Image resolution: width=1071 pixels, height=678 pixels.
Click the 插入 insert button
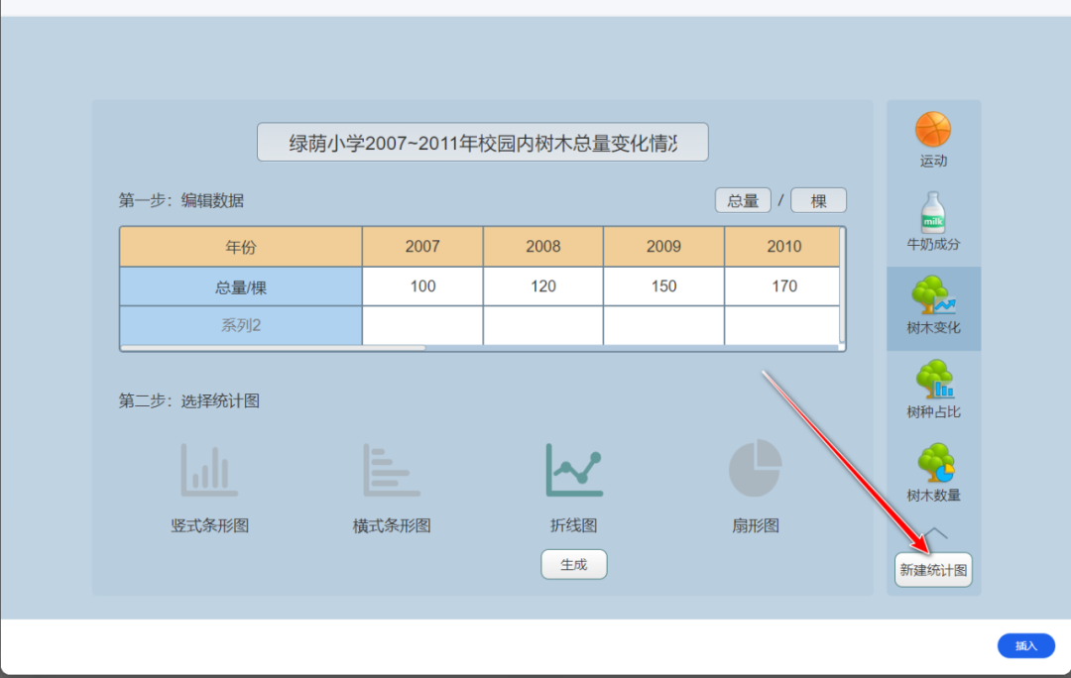(1025, 645)
